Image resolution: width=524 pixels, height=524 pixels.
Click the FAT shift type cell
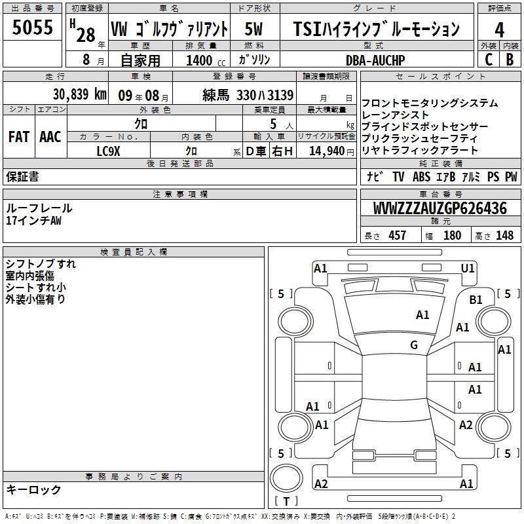tap(18, 137)
